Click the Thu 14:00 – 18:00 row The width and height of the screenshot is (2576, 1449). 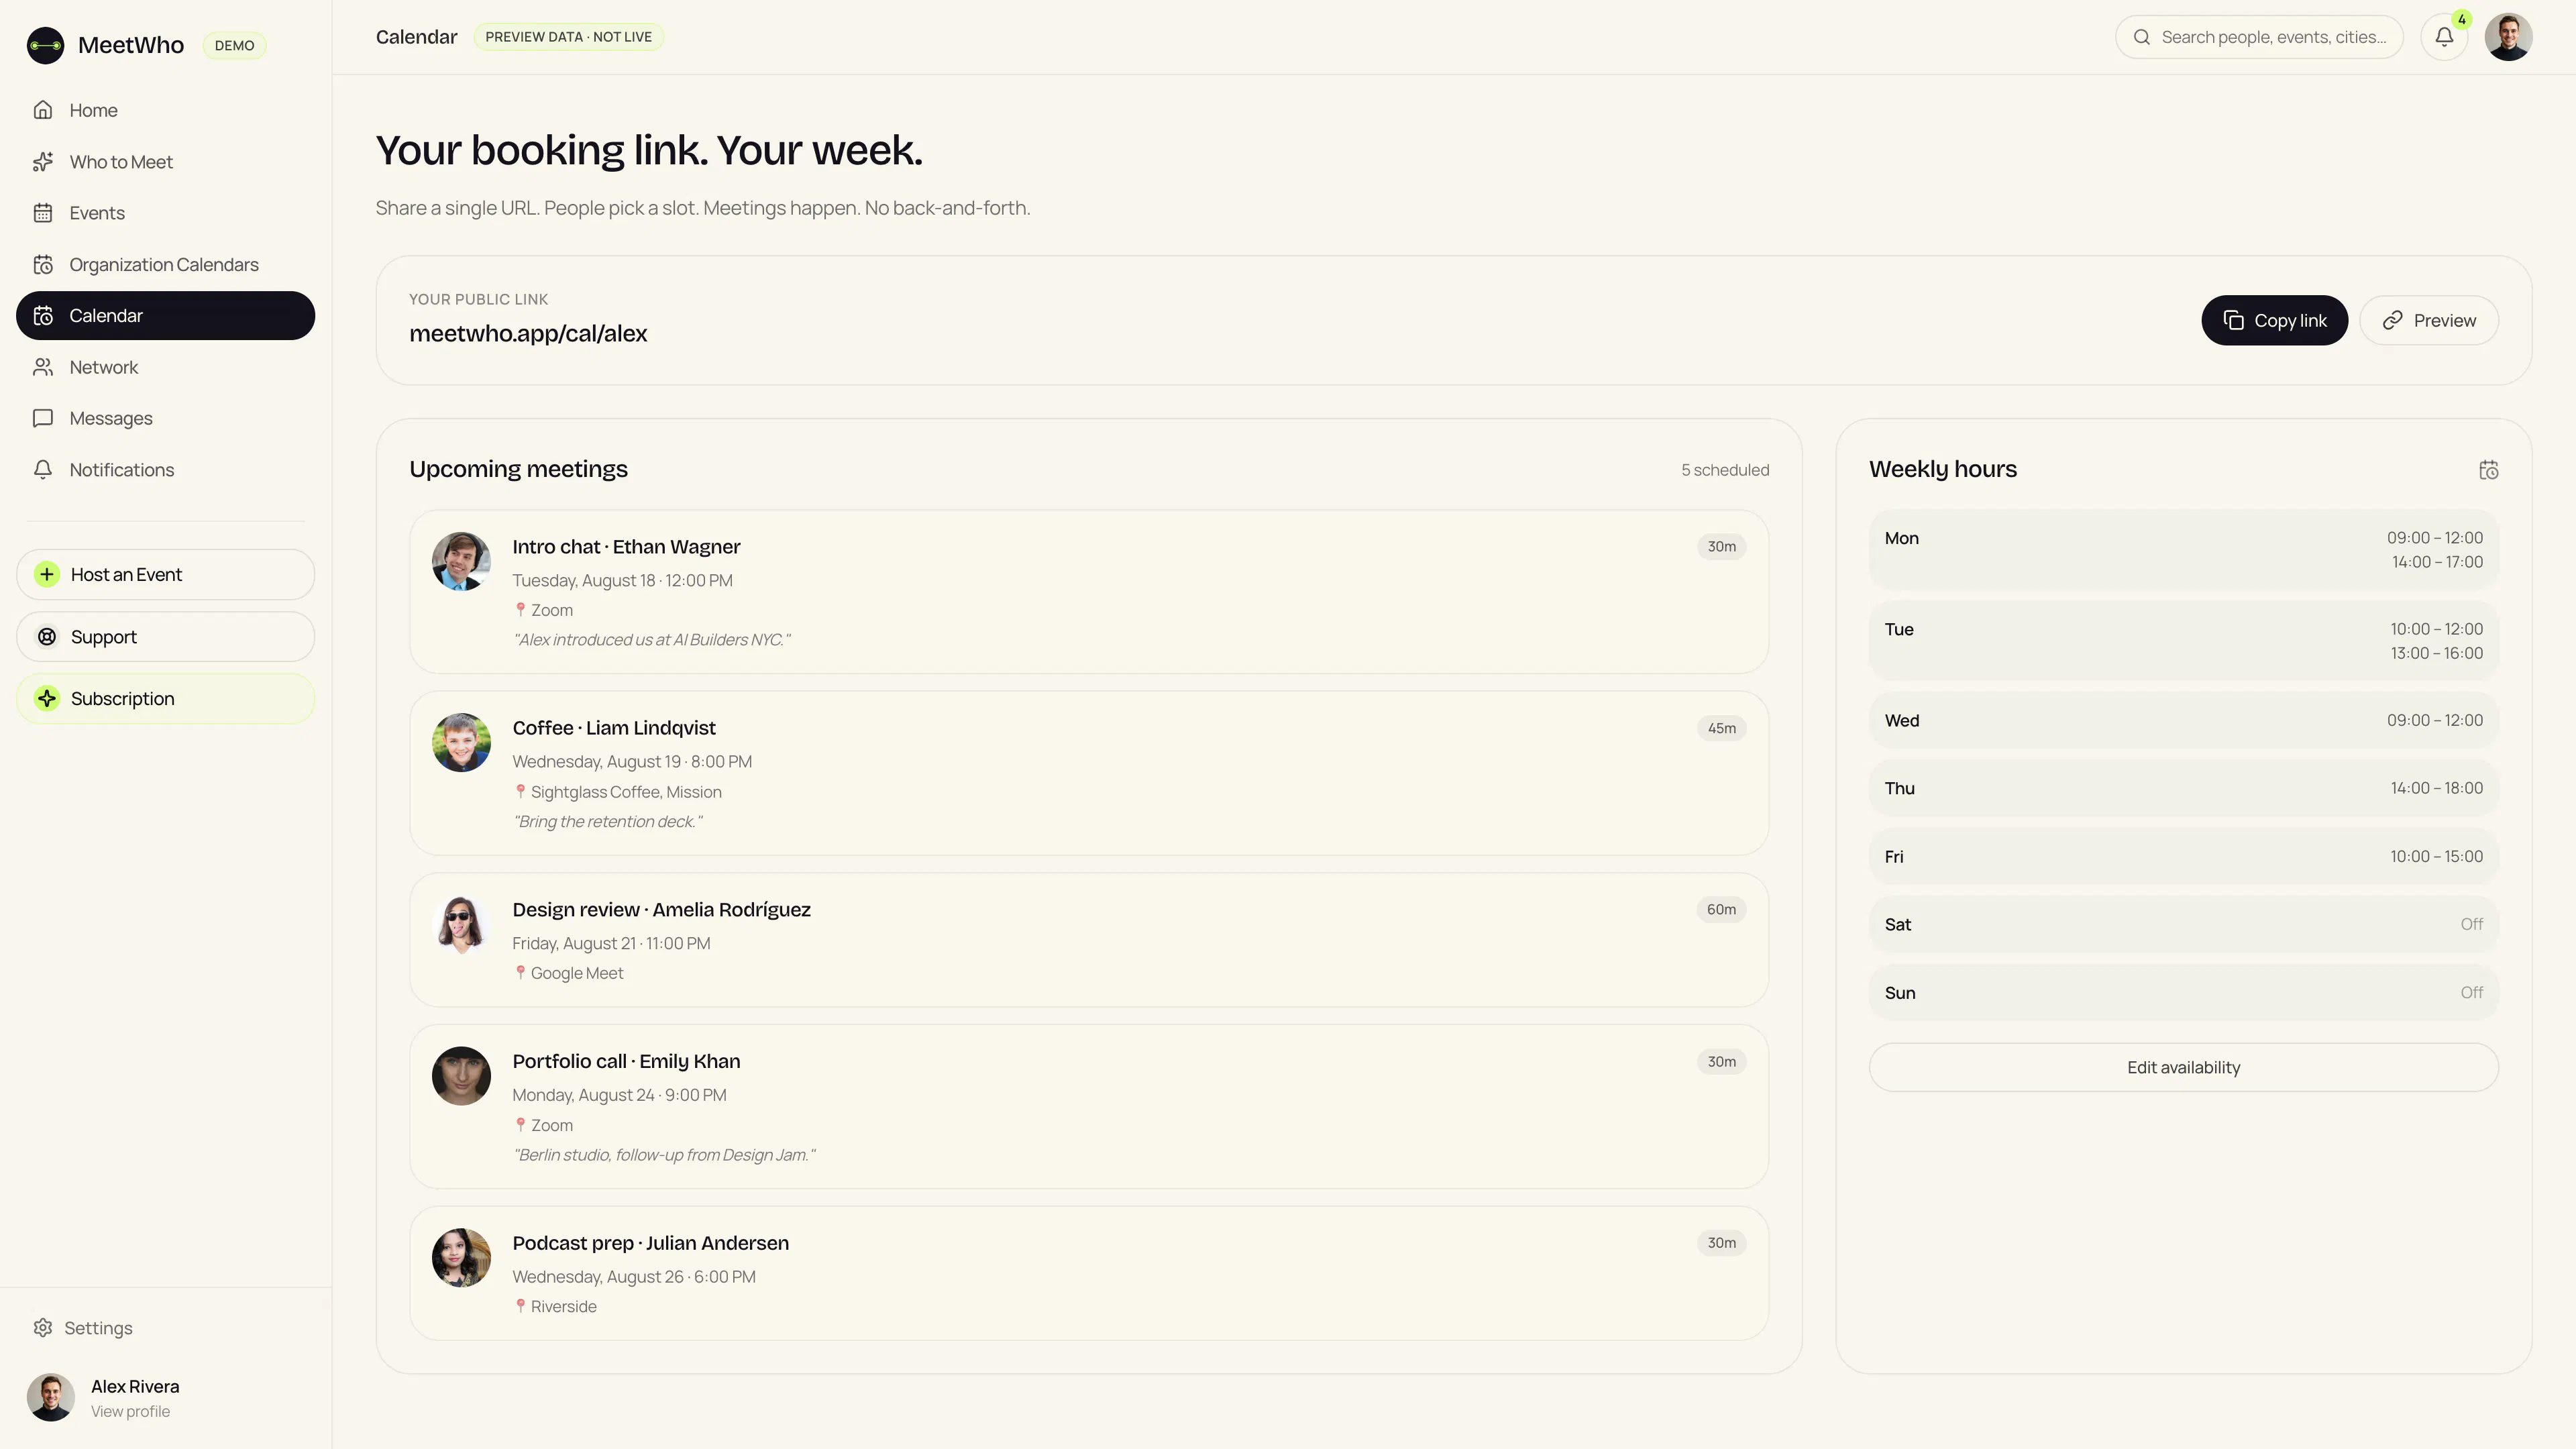2183,788
